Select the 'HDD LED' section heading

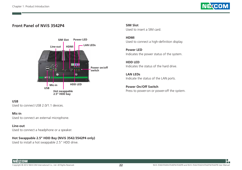click(x=133, y=62)
